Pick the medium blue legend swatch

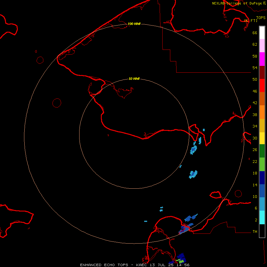tap(262, 191)
